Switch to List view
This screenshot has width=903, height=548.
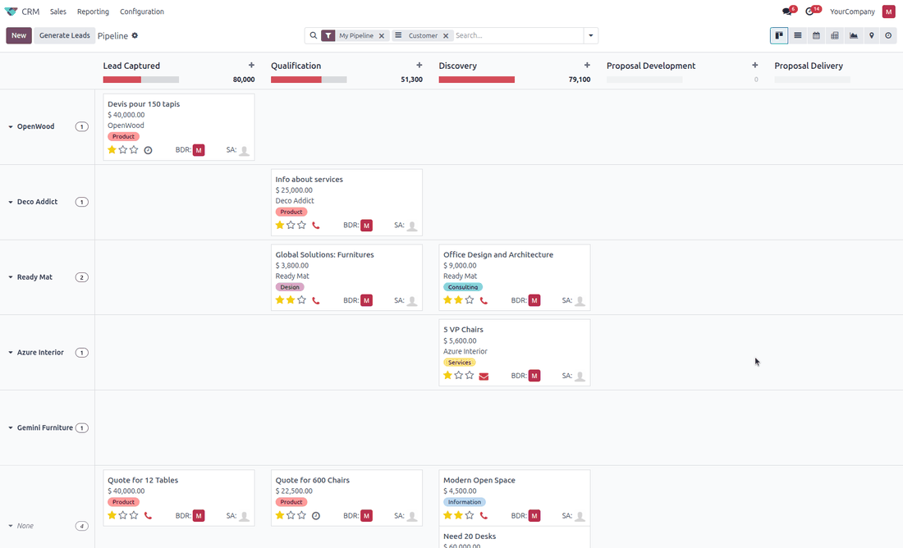point(798,36)
